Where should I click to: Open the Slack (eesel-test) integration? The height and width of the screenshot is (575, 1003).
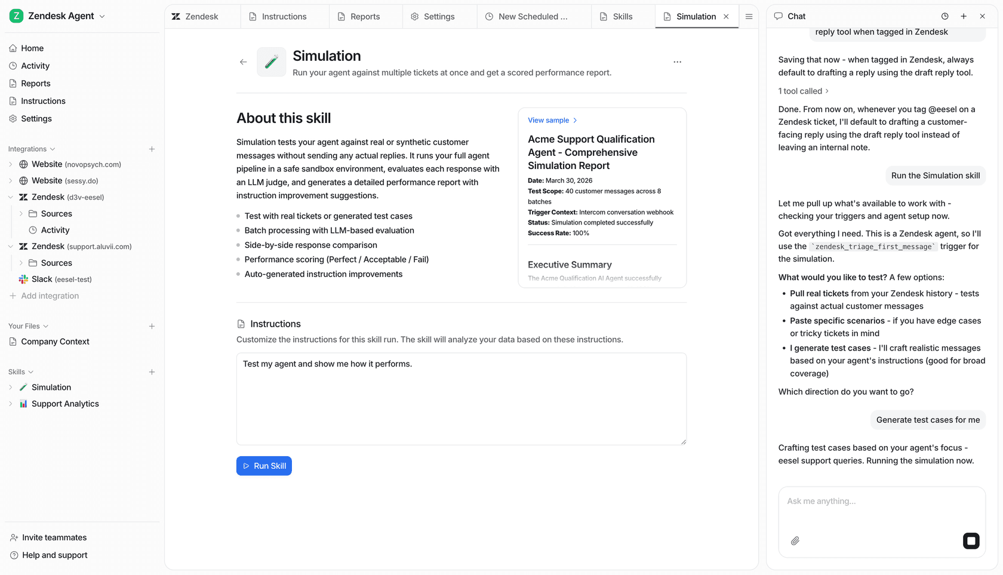tap(61, 279)
